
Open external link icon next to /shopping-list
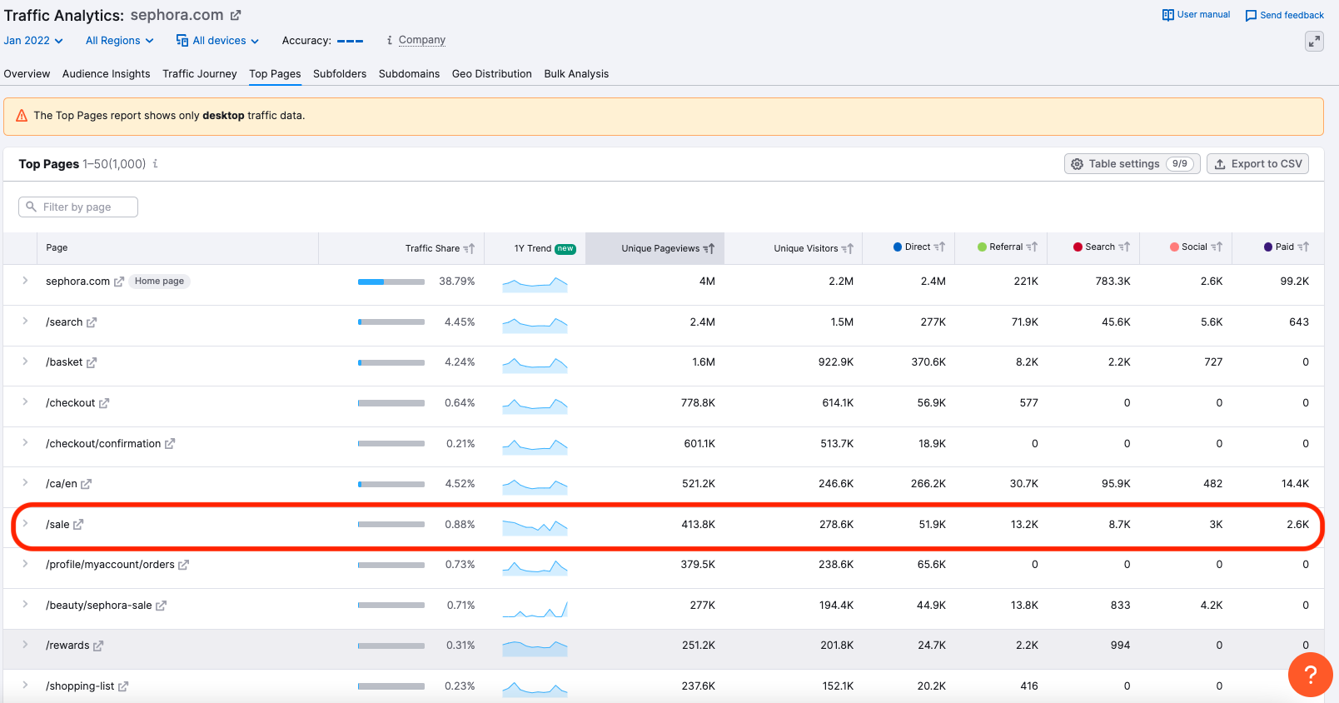[x=123, y=686]
